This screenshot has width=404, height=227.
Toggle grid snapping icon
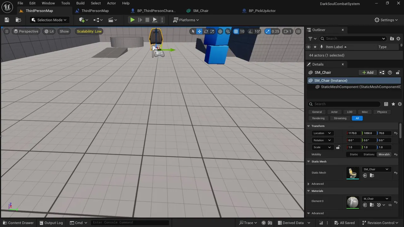[236, 31]
